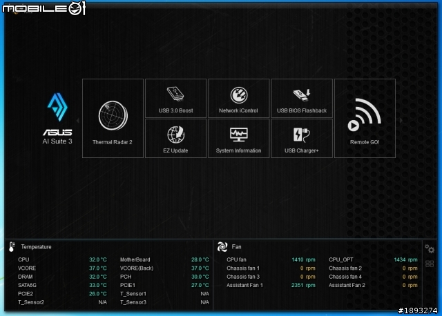
Task: Click the CPU temperature value 32.0 °C
Action: (98, 259)
